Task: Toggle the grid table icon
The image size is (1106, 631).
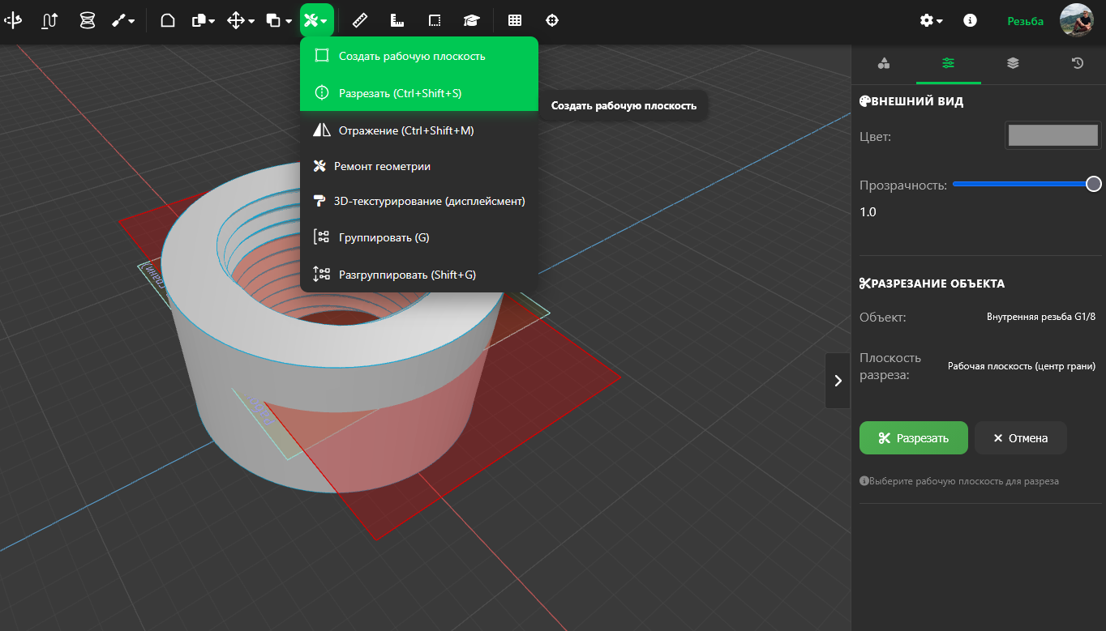Action: [x=515, y=21]
